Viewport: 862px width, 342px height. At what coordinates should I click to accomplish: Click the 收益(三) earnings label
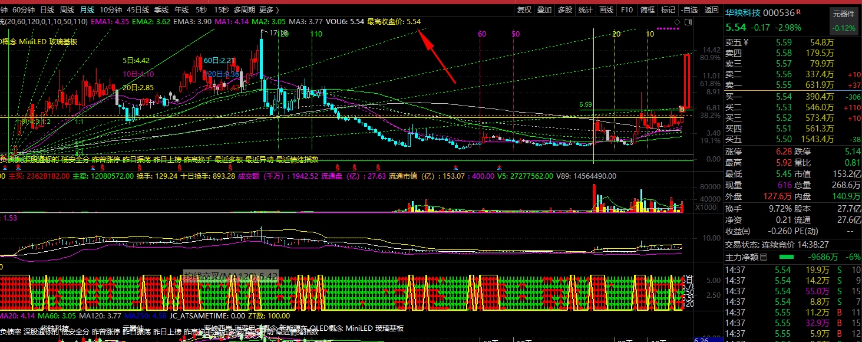pyautogui.click(x=738, y=232)
